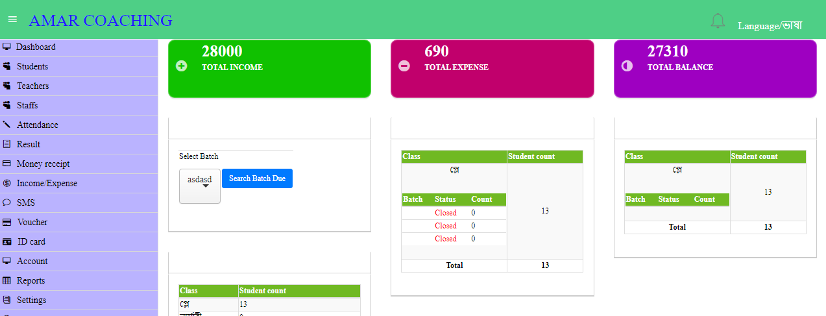This screenshot has height=316, width=826.
Task: Select the green Total Income card
Action: (269, 69)
